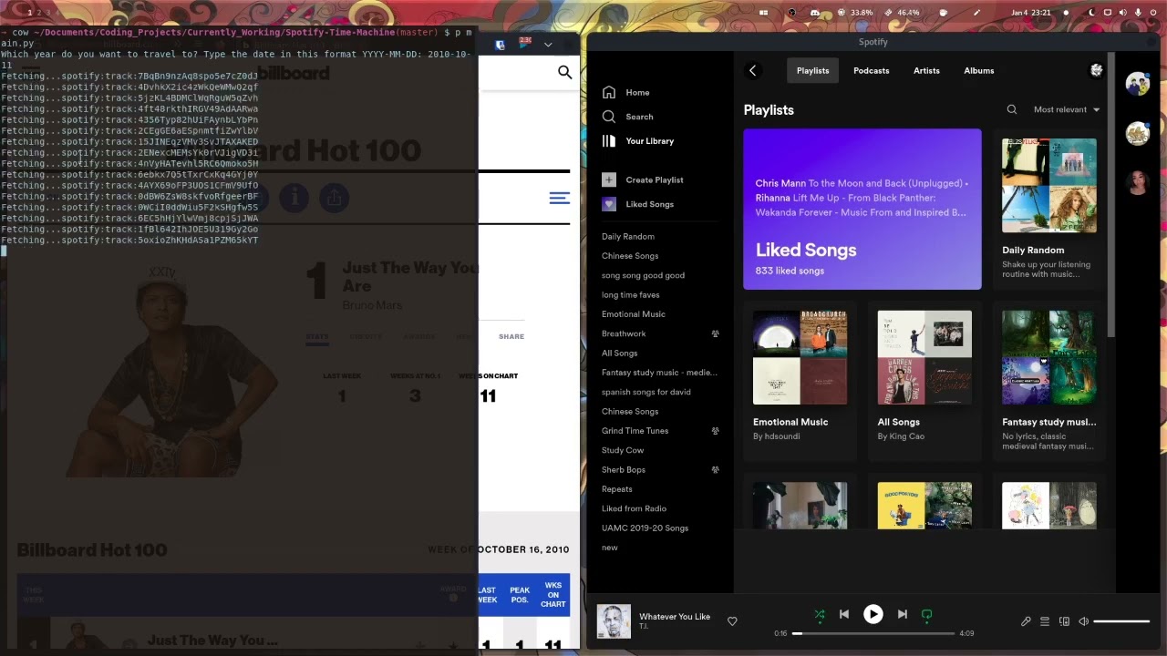Search within the playlists library
Screen dimensions: 1167x656
[x=1012, y=109]
